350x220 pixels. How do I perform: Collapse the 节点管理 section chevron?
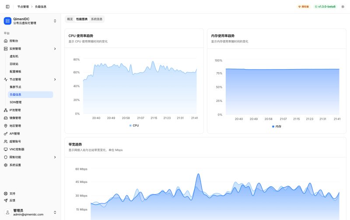pos(55,80)
